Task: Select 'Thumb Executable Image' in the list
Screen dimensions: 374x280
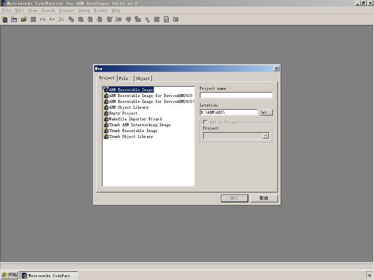Action: (x=130, y=131)
